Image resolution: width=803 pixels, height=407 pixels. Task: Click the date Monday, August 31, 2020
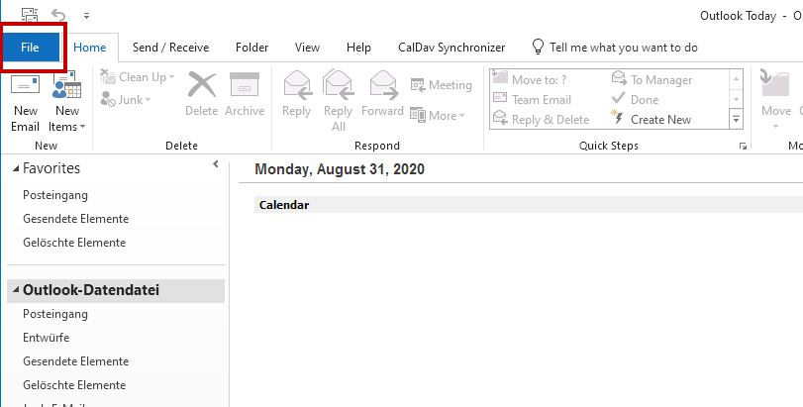pyautogui.click(x=340, y=169)
